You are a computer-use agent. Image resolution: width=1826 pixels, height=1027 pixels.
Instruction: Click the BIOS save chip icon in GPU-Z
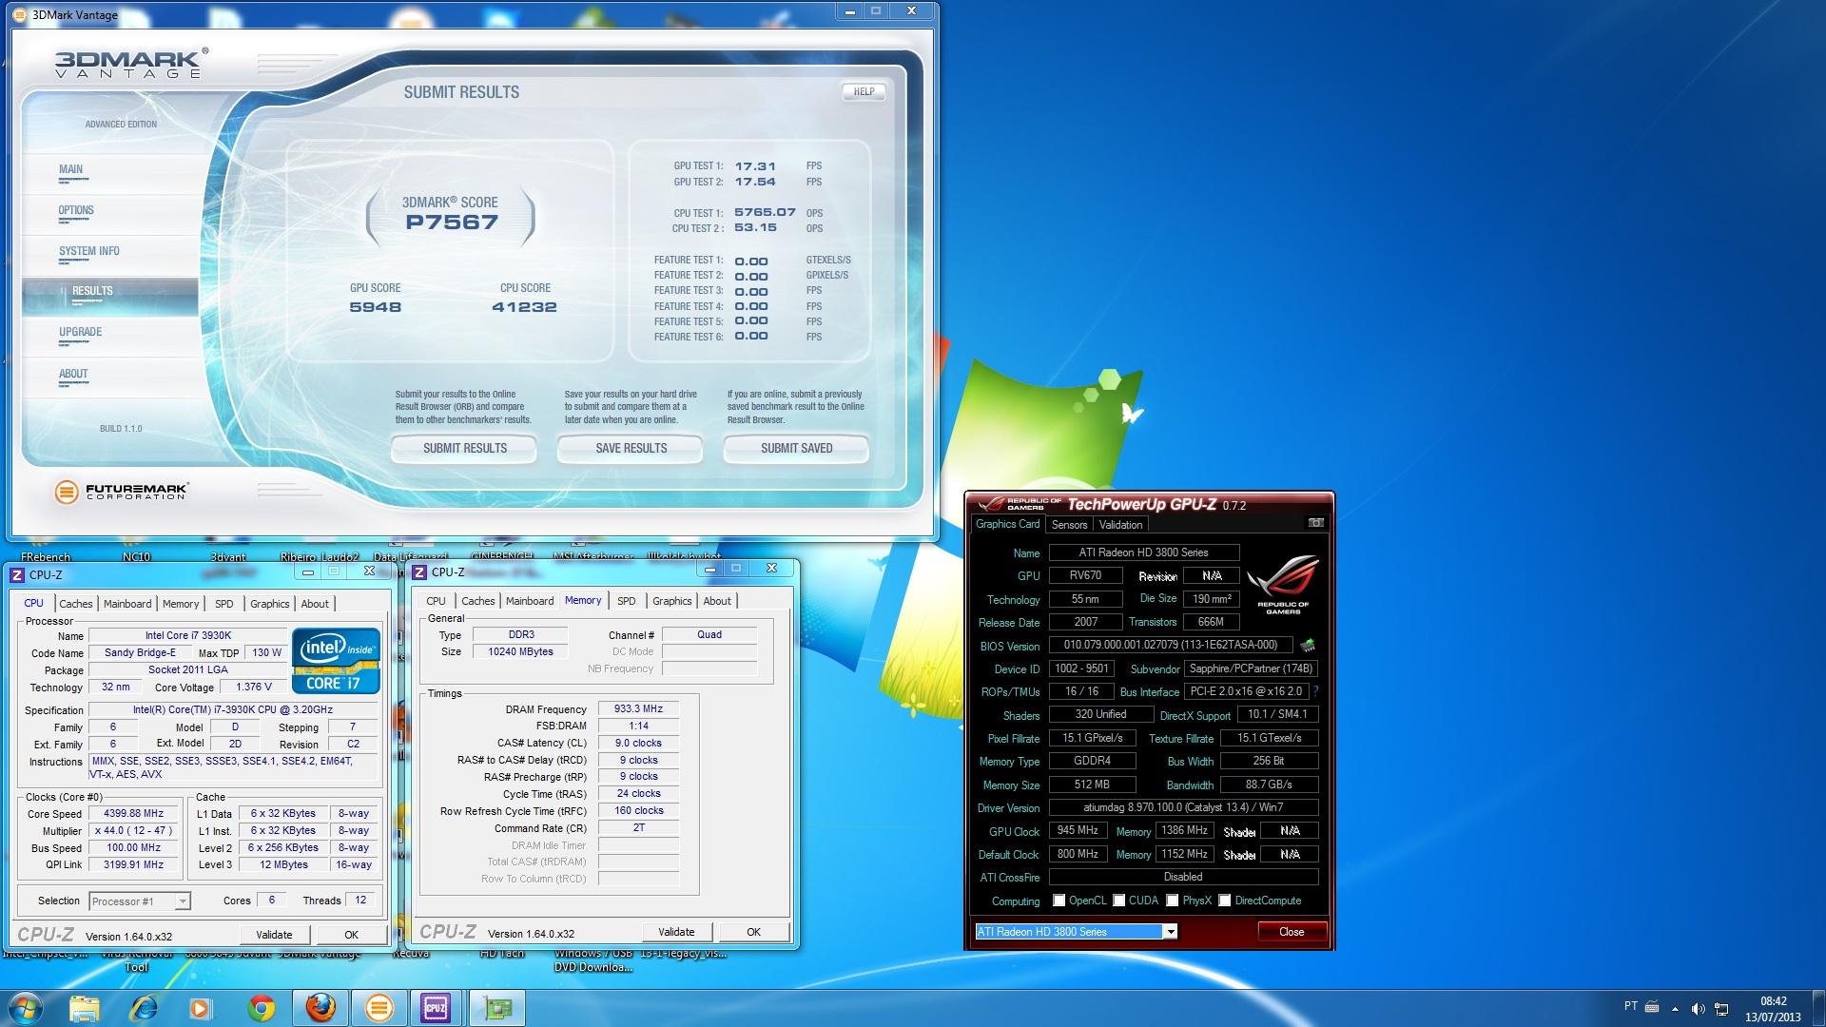coord(1308,646)
